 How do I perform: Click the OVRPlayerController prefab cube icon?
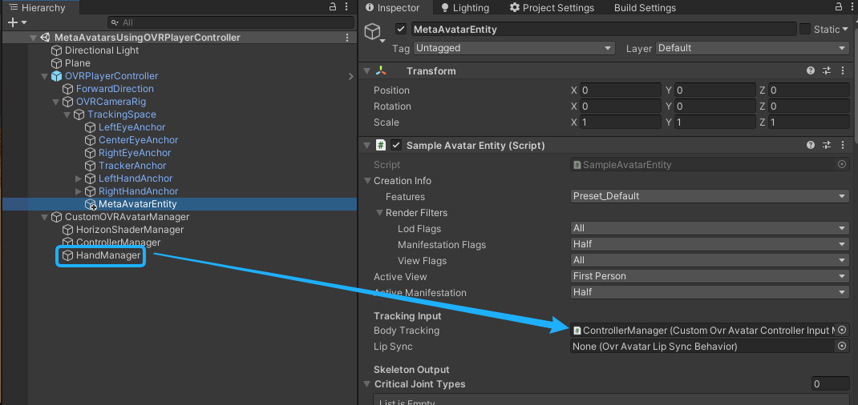pos(56,76)
